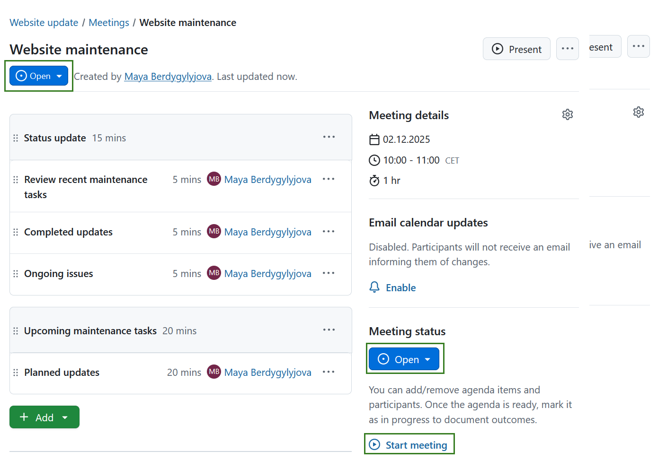Open more options for Completed updates item

pyautogui.click(x=328, y=232)
